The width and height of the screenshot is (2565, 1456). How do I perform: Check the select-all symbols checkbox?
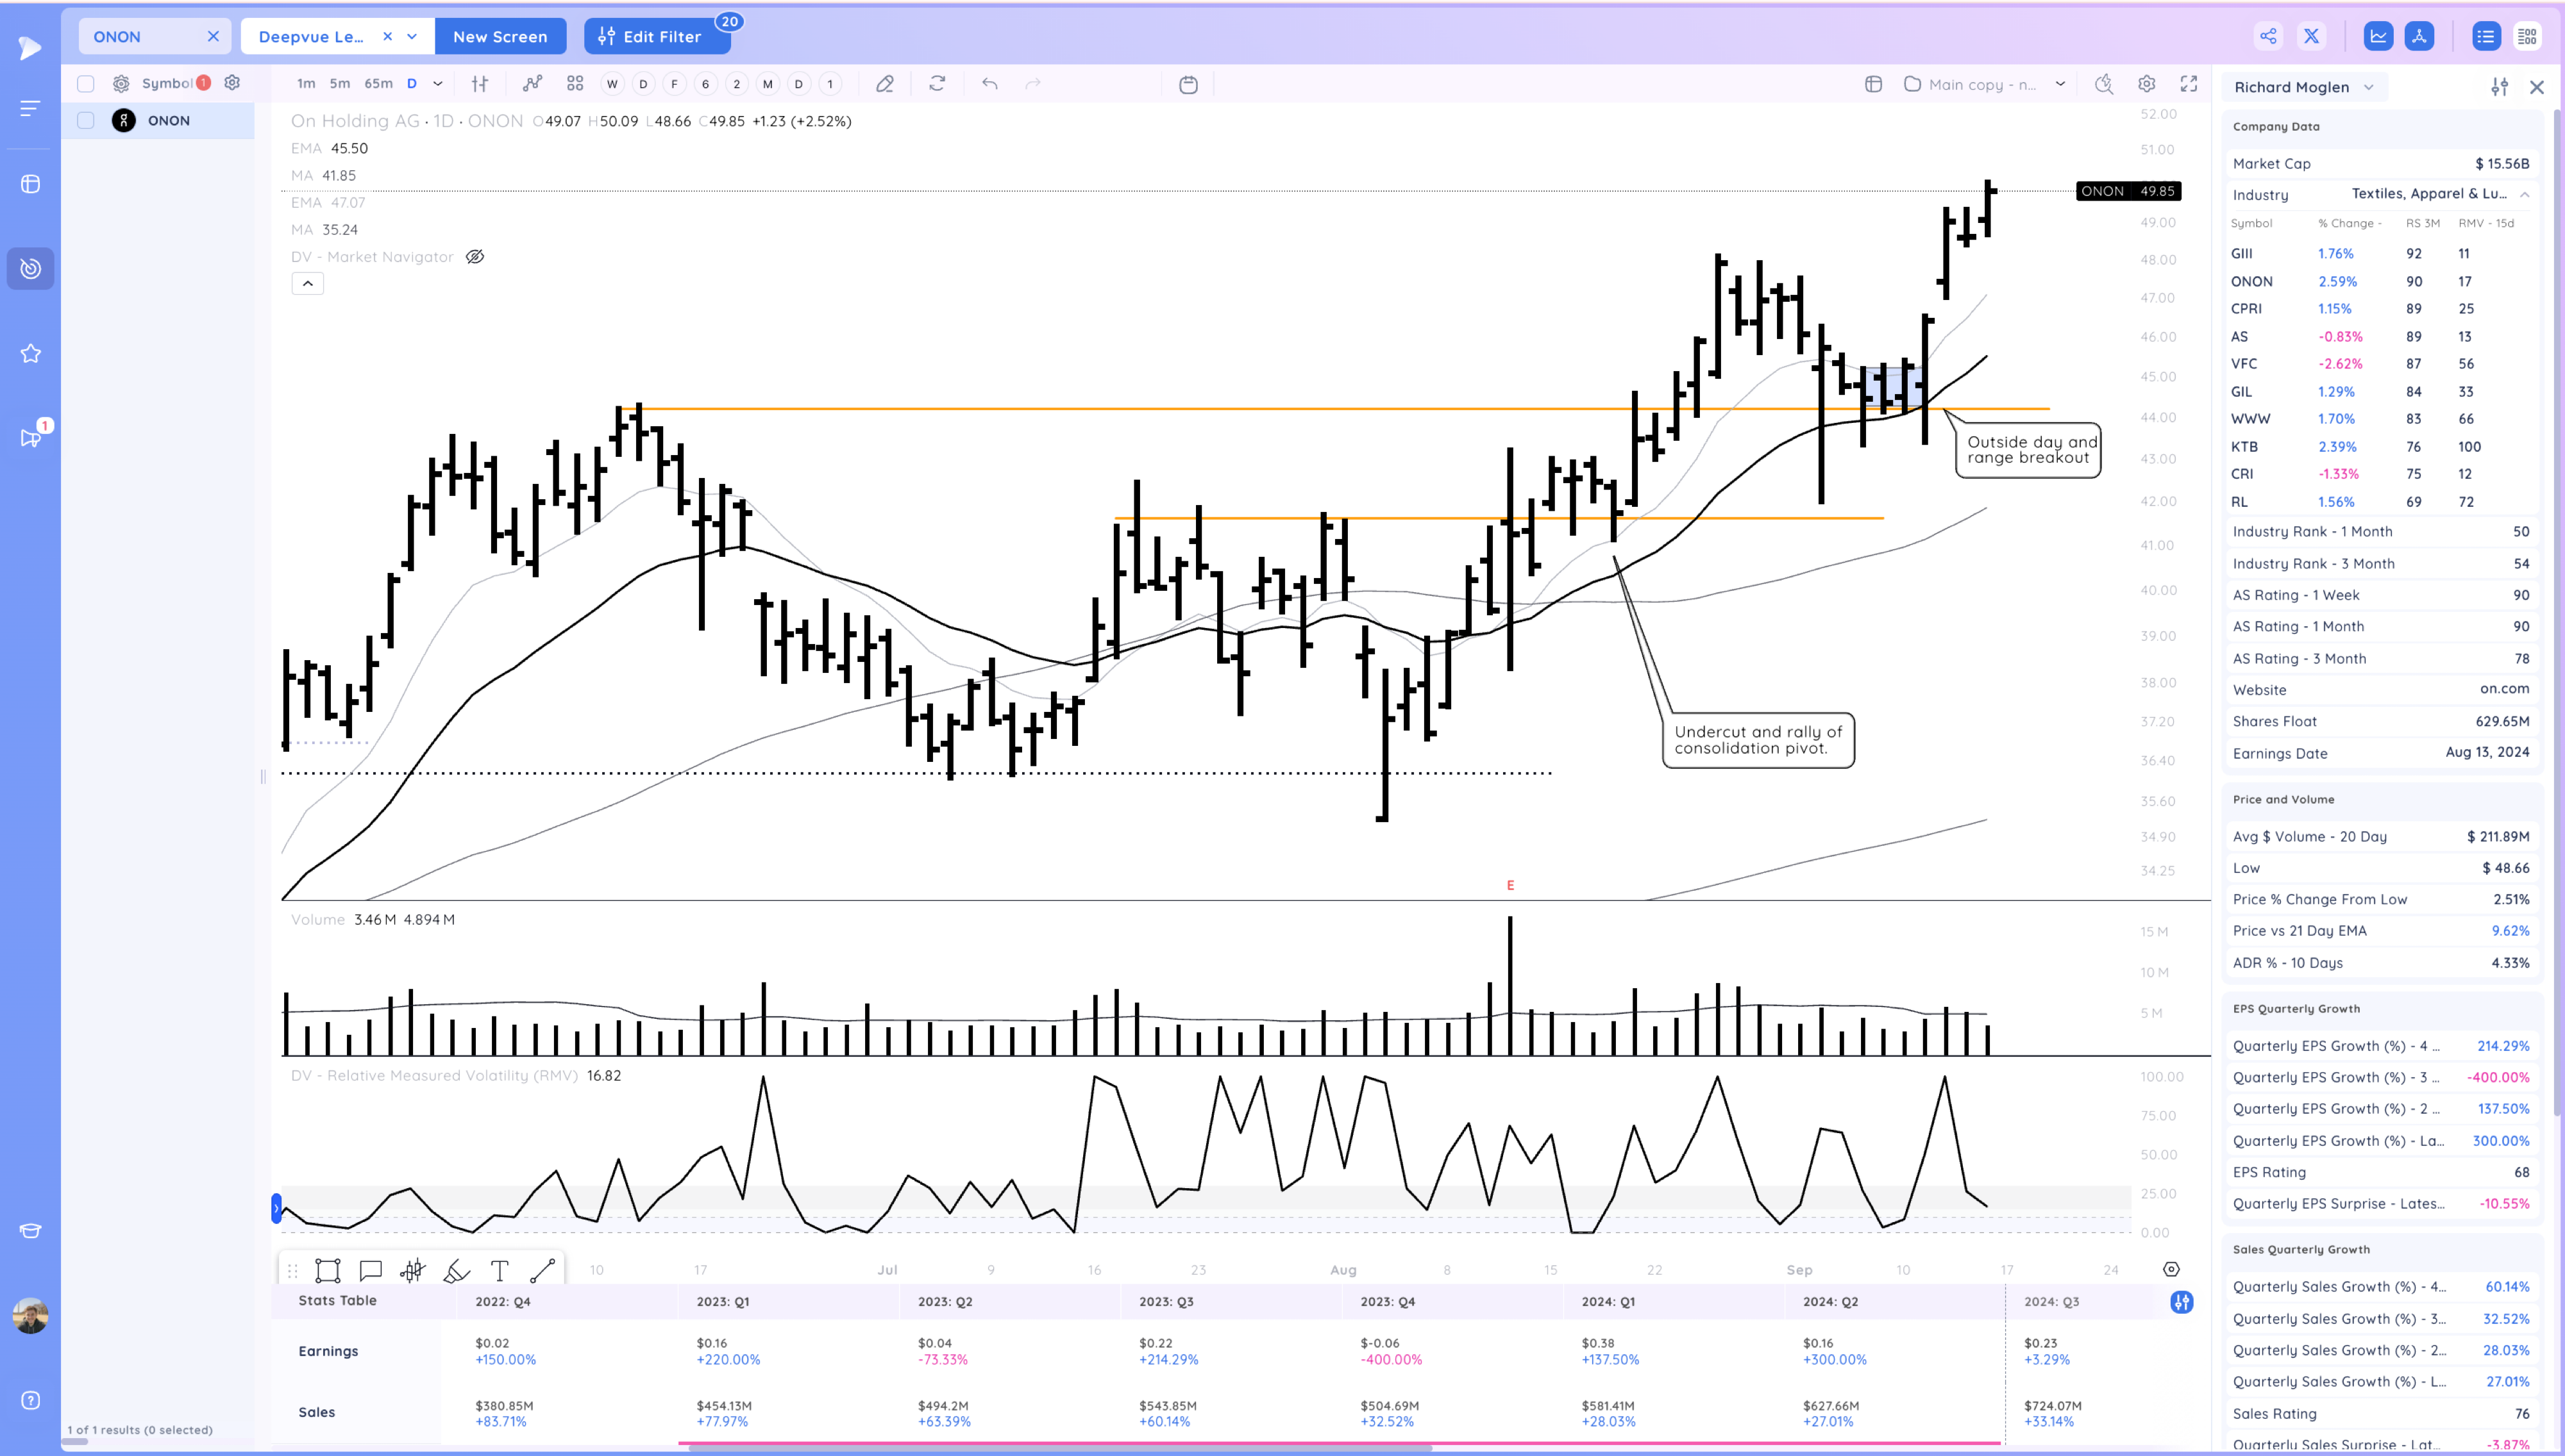[x=86, y=84]
